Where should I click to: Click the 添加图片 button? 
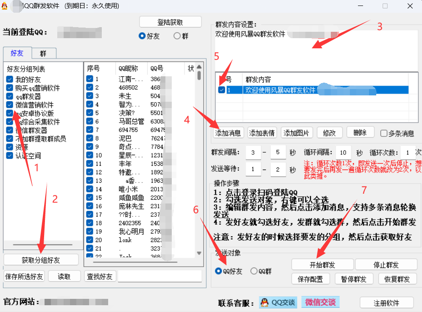[296, 133]
